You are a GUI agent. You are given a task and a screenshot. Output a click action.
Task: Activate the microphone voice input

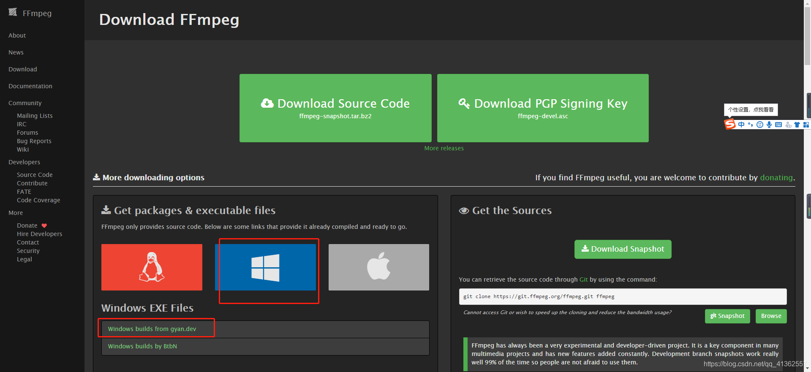pyautogui.click(x=769, y=125)
